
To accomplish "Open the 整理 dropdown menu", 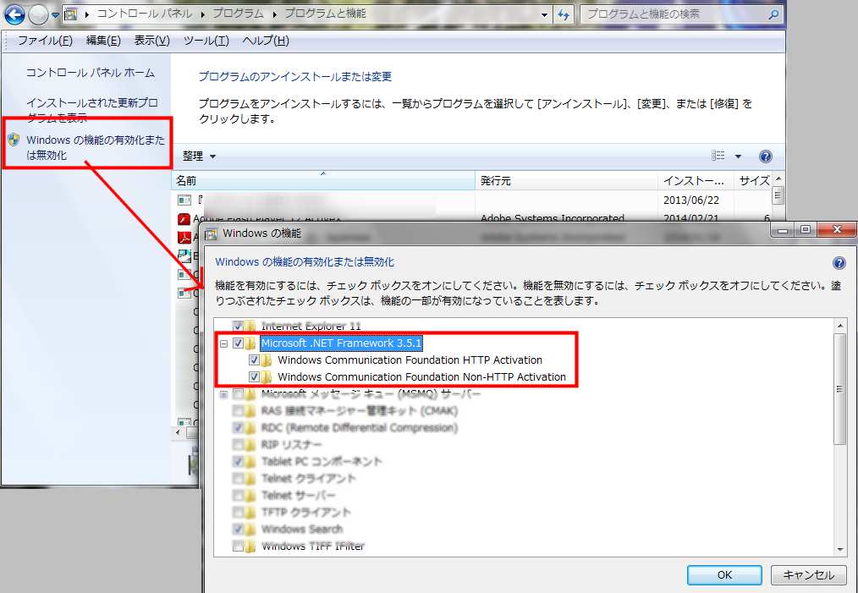I will [200, 156].
